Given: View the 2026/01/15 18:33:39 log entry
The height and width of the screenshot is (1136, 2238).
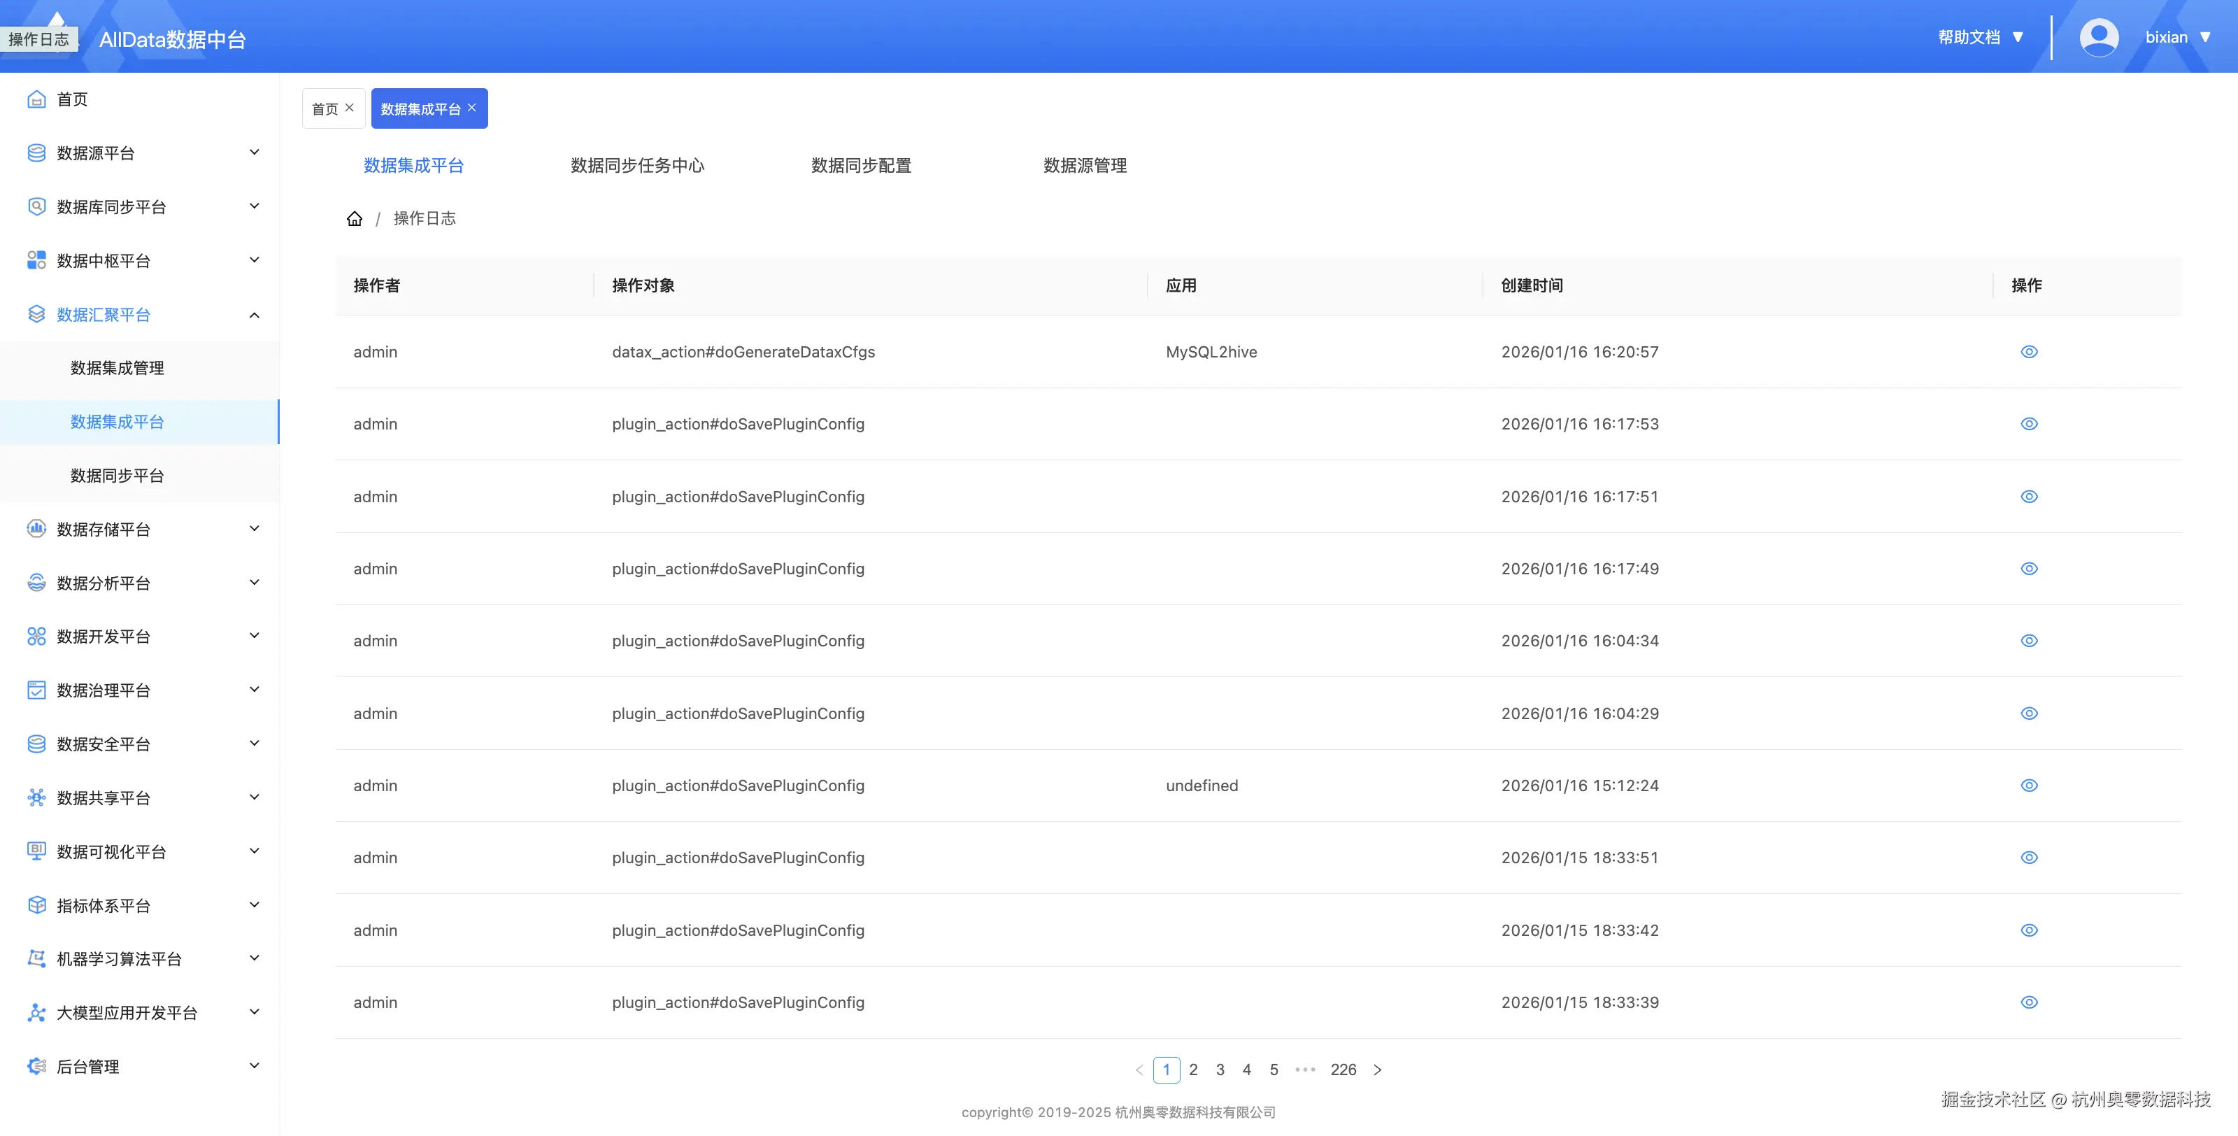Looking at the screenshot, I should point(2029,1002).
